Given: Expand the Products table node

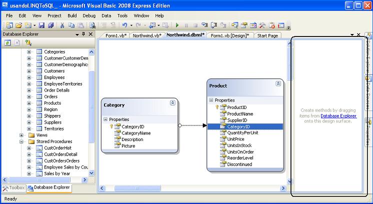Looking at the screenshot, I should (x=29, y=103).
